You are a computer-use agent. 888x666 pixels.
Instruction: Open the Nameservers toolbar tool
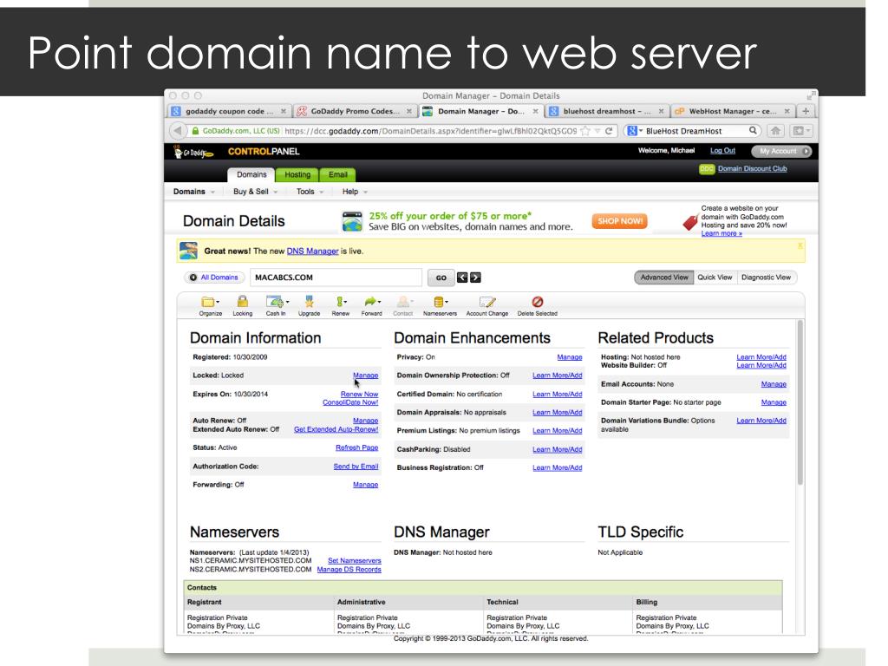pyautogui.click(x=441, y=304)
